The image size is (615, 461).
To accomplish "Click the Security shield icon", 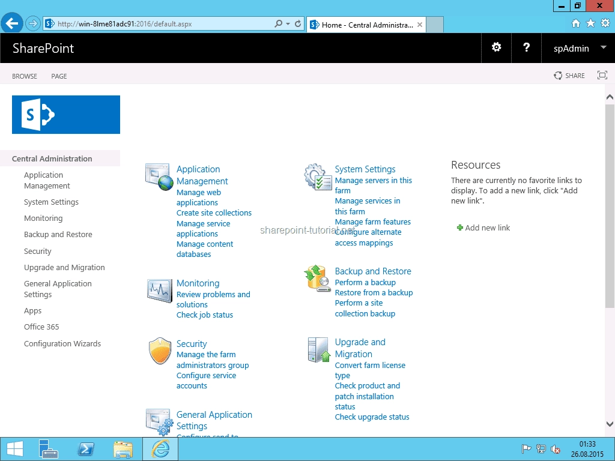I will click(x=160, y=351).
